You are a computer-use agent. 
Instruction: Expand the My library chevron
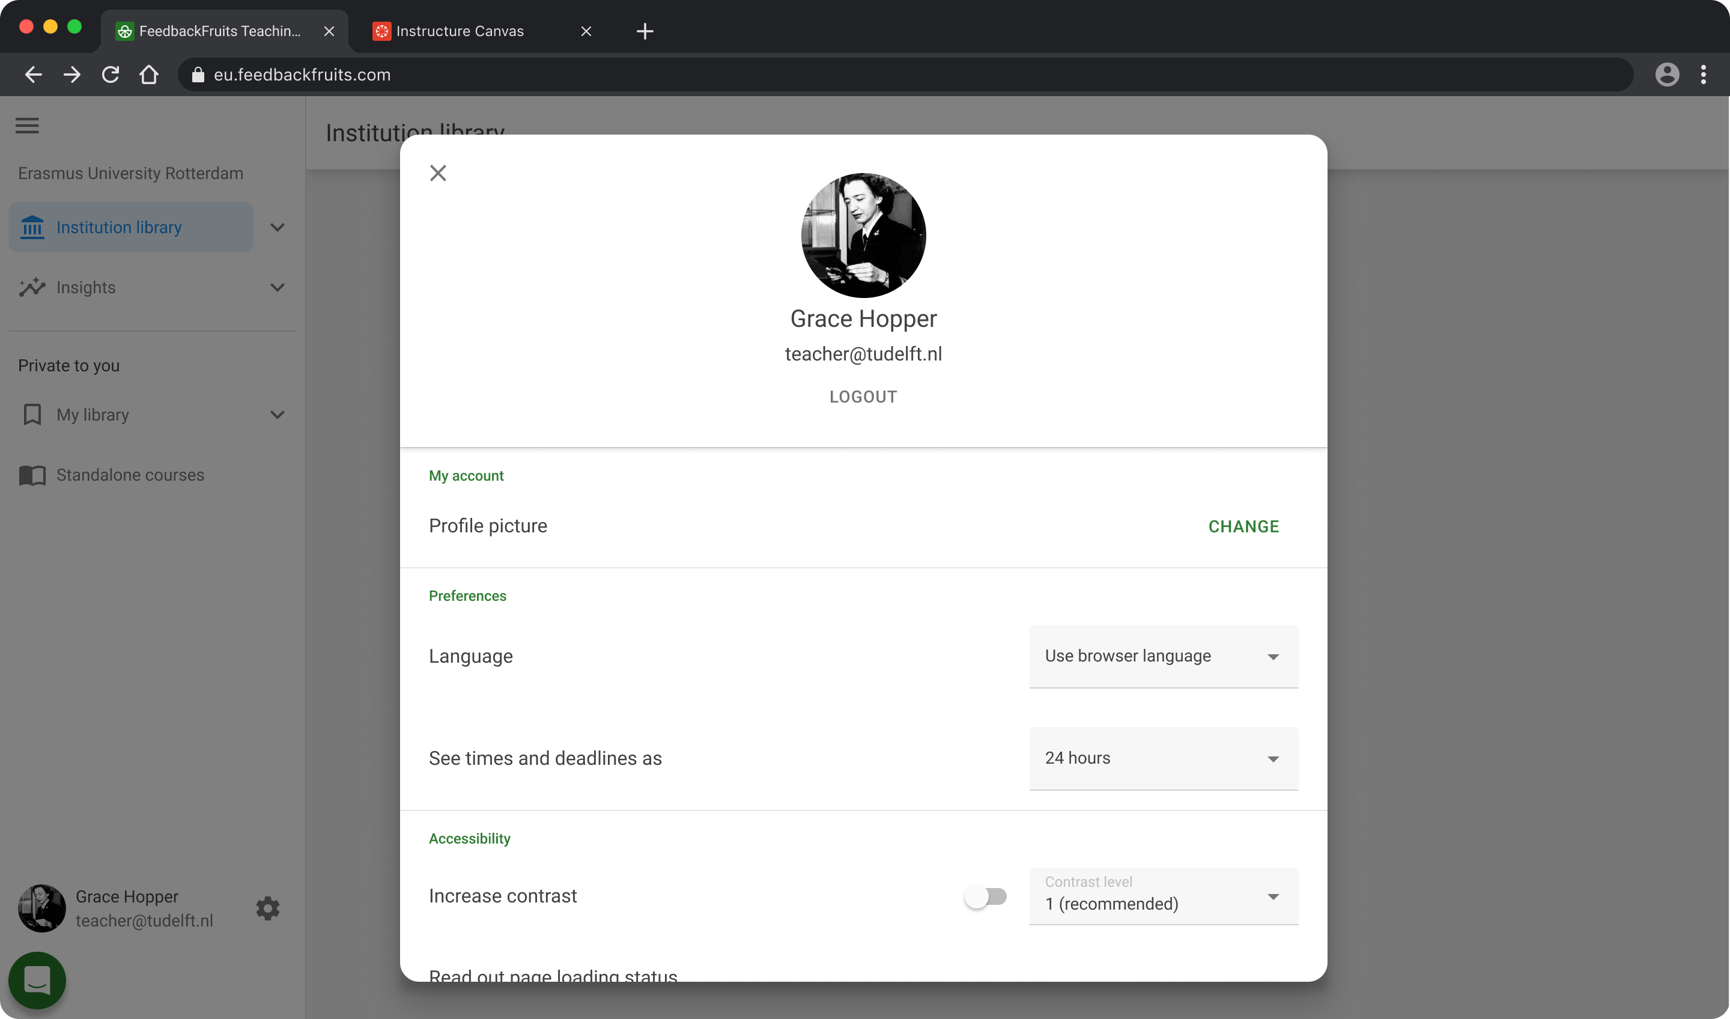coord(278,415)
